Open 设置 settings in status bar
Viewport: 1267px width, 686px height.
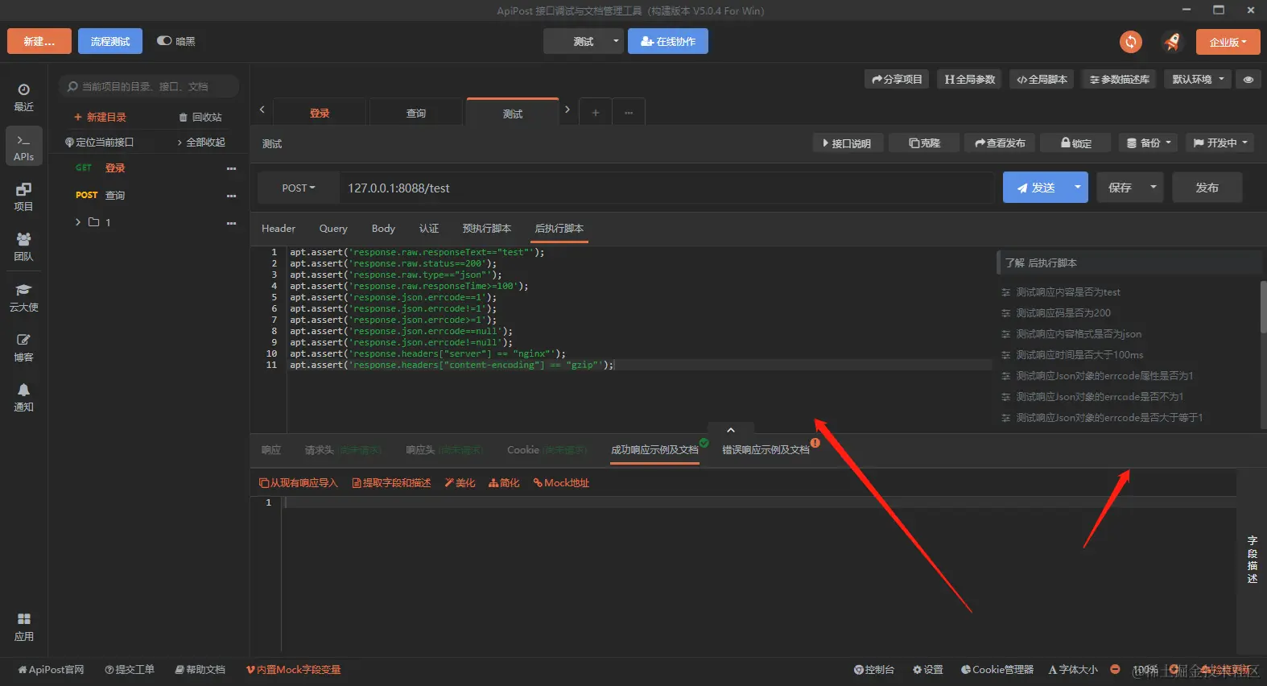point(928,670)
